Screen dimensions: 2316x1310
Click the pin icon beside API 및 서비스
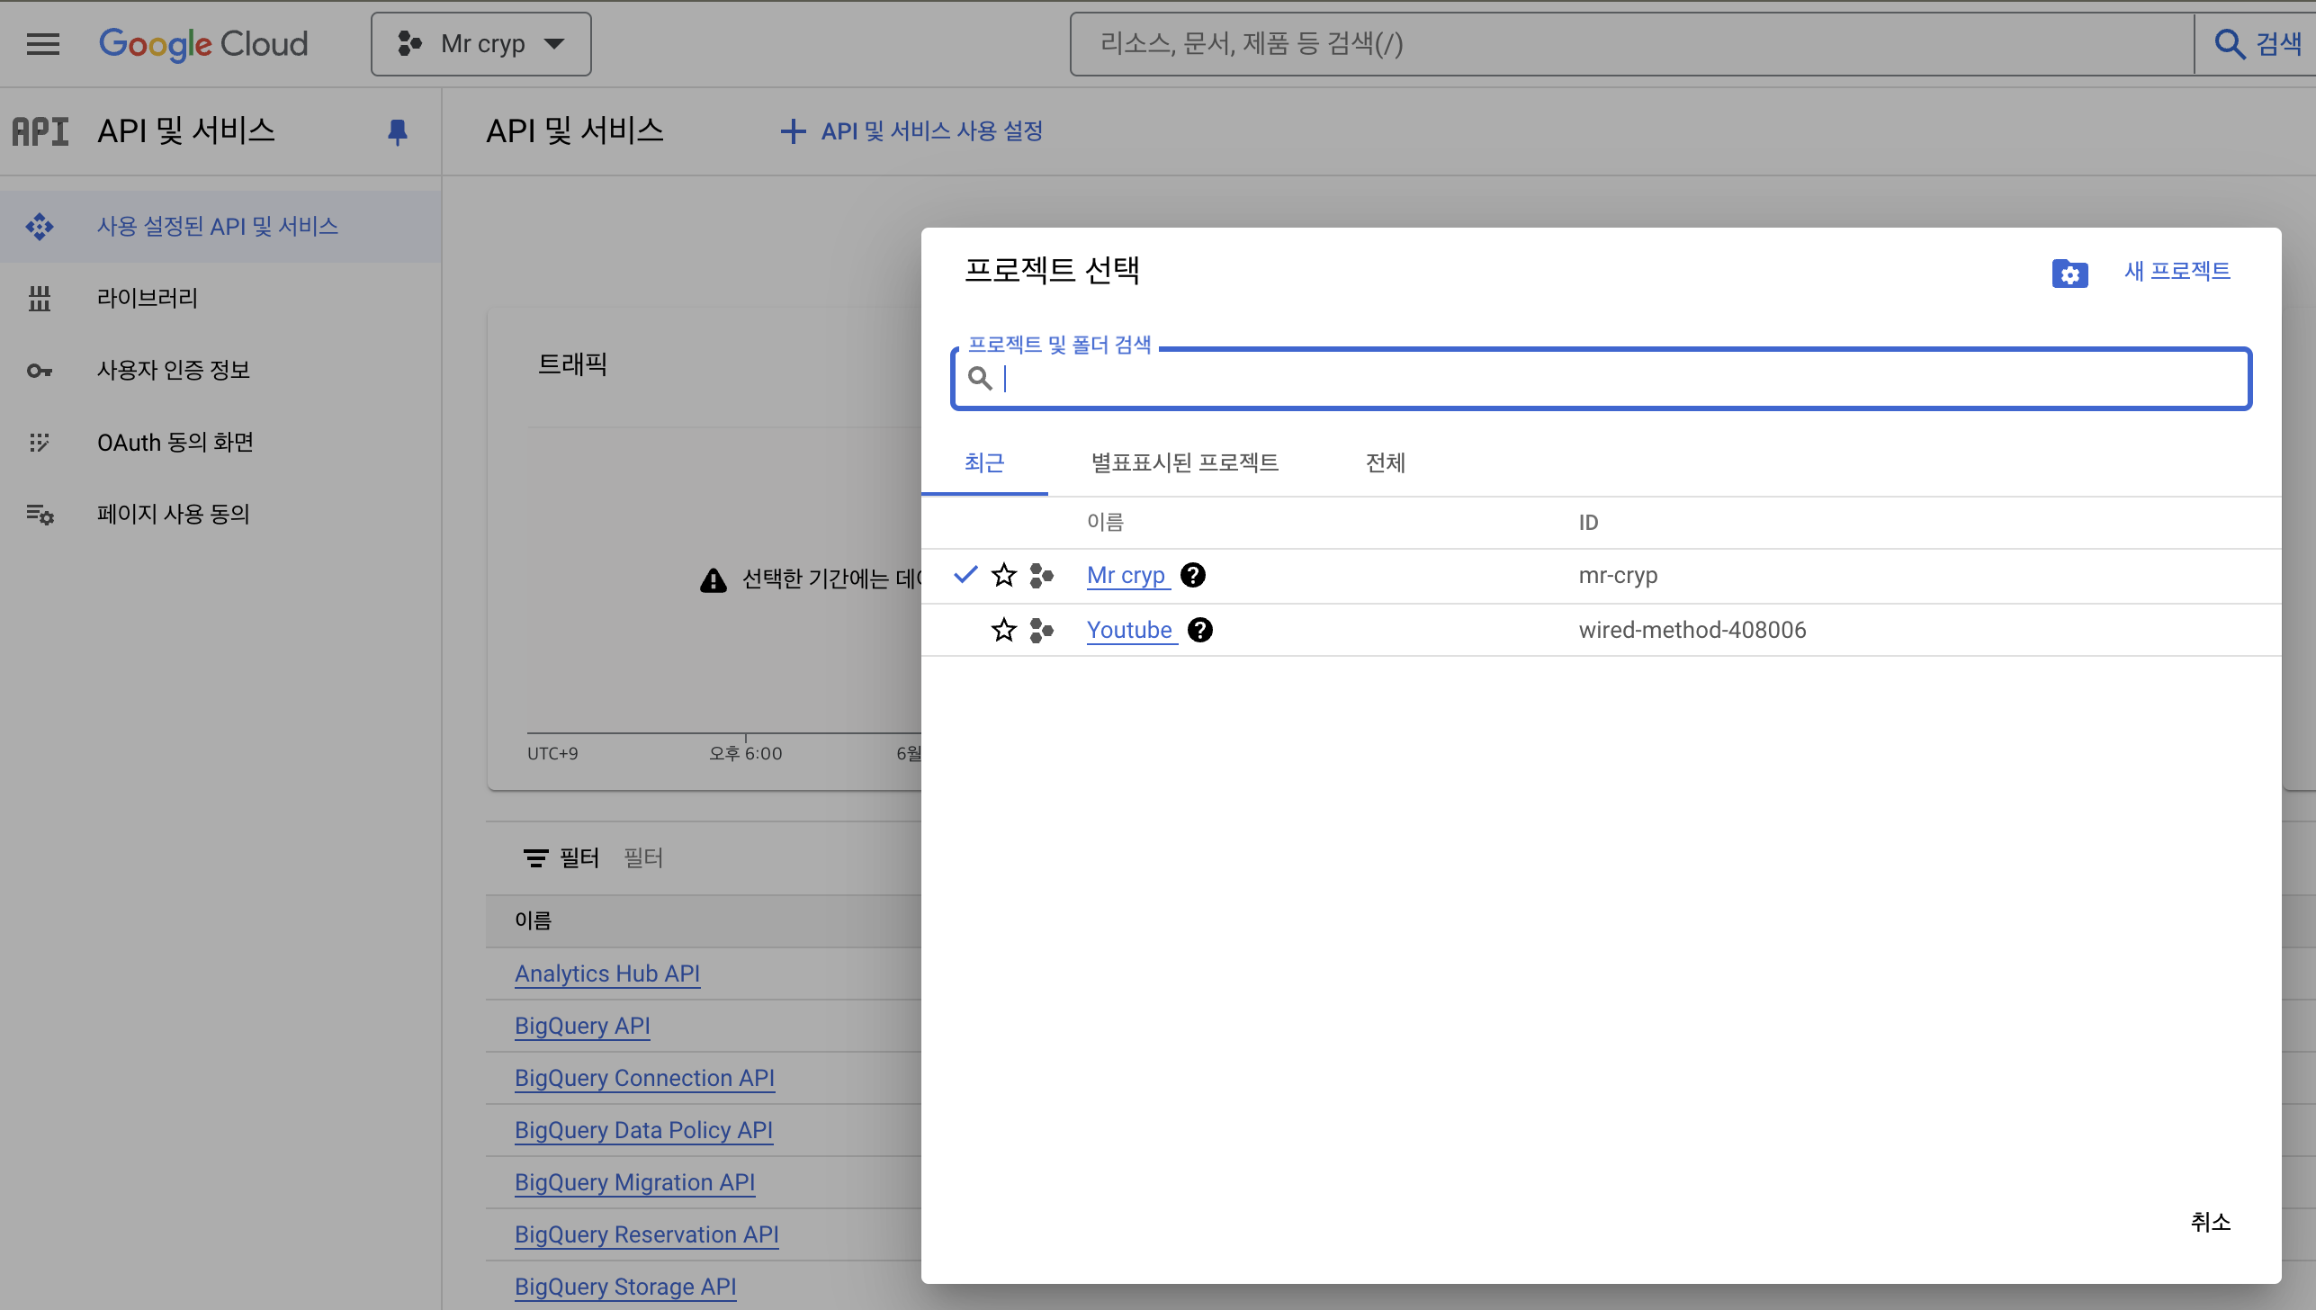pyautogui.click(x=397, y=132)
